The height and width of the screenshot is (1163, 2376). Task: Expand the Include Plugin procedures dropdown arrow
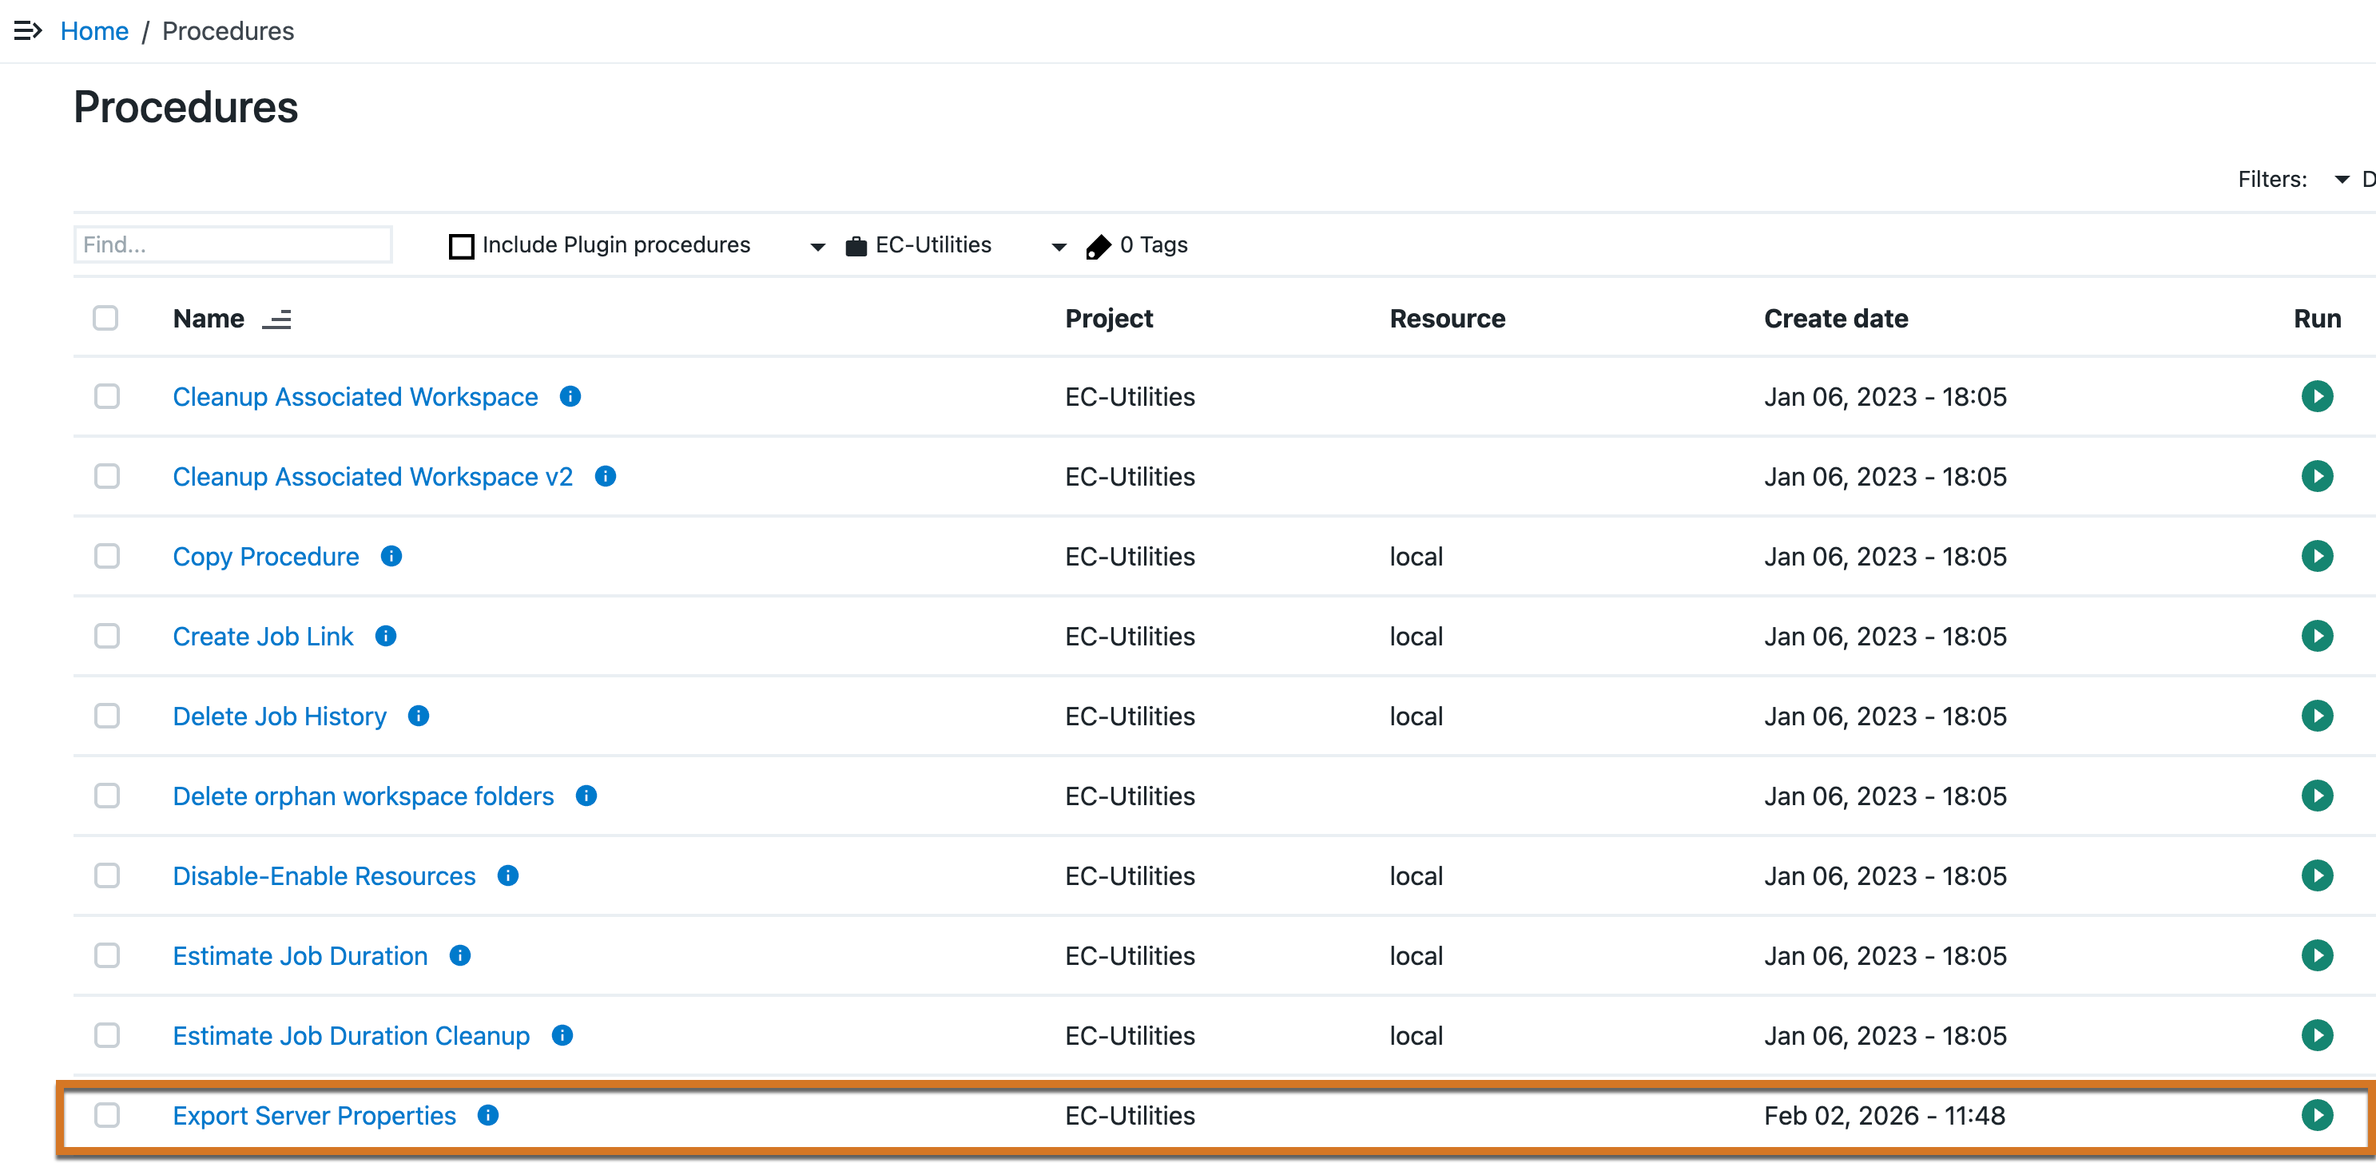(816, 246)
